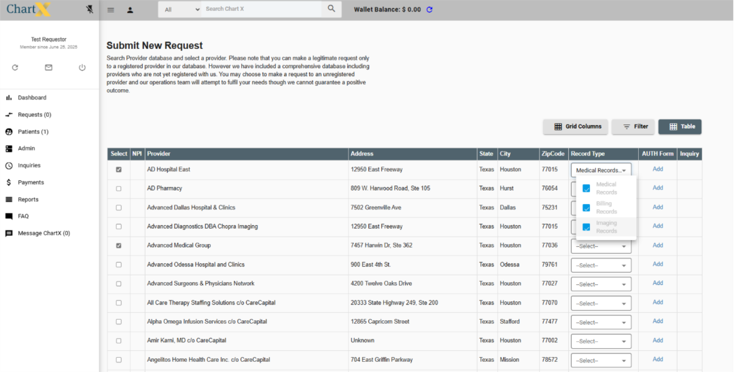Screen dimensions: 734x372
Task: Expand record type dropdown for Advanced Odessa Hospital
Action: click(x=601, y=265)
